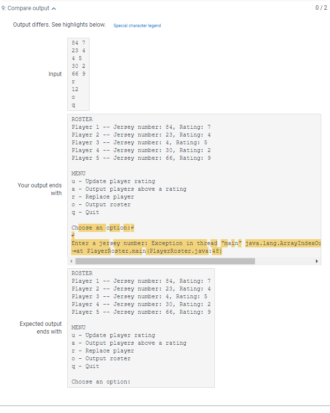Click 'u - Update player rating' in expected output

(113, 336)
